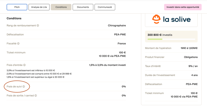Click Taux d'intérêt label
This screenshot has height=111, width=207.
(153, 66)
